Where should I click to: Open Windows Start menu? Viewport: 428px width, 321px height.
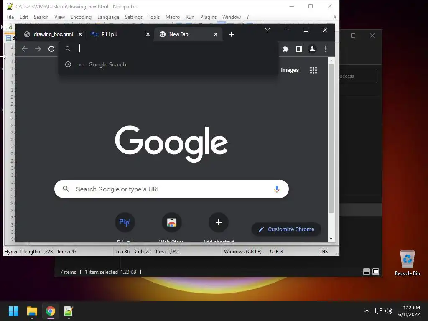click(13, 311)
